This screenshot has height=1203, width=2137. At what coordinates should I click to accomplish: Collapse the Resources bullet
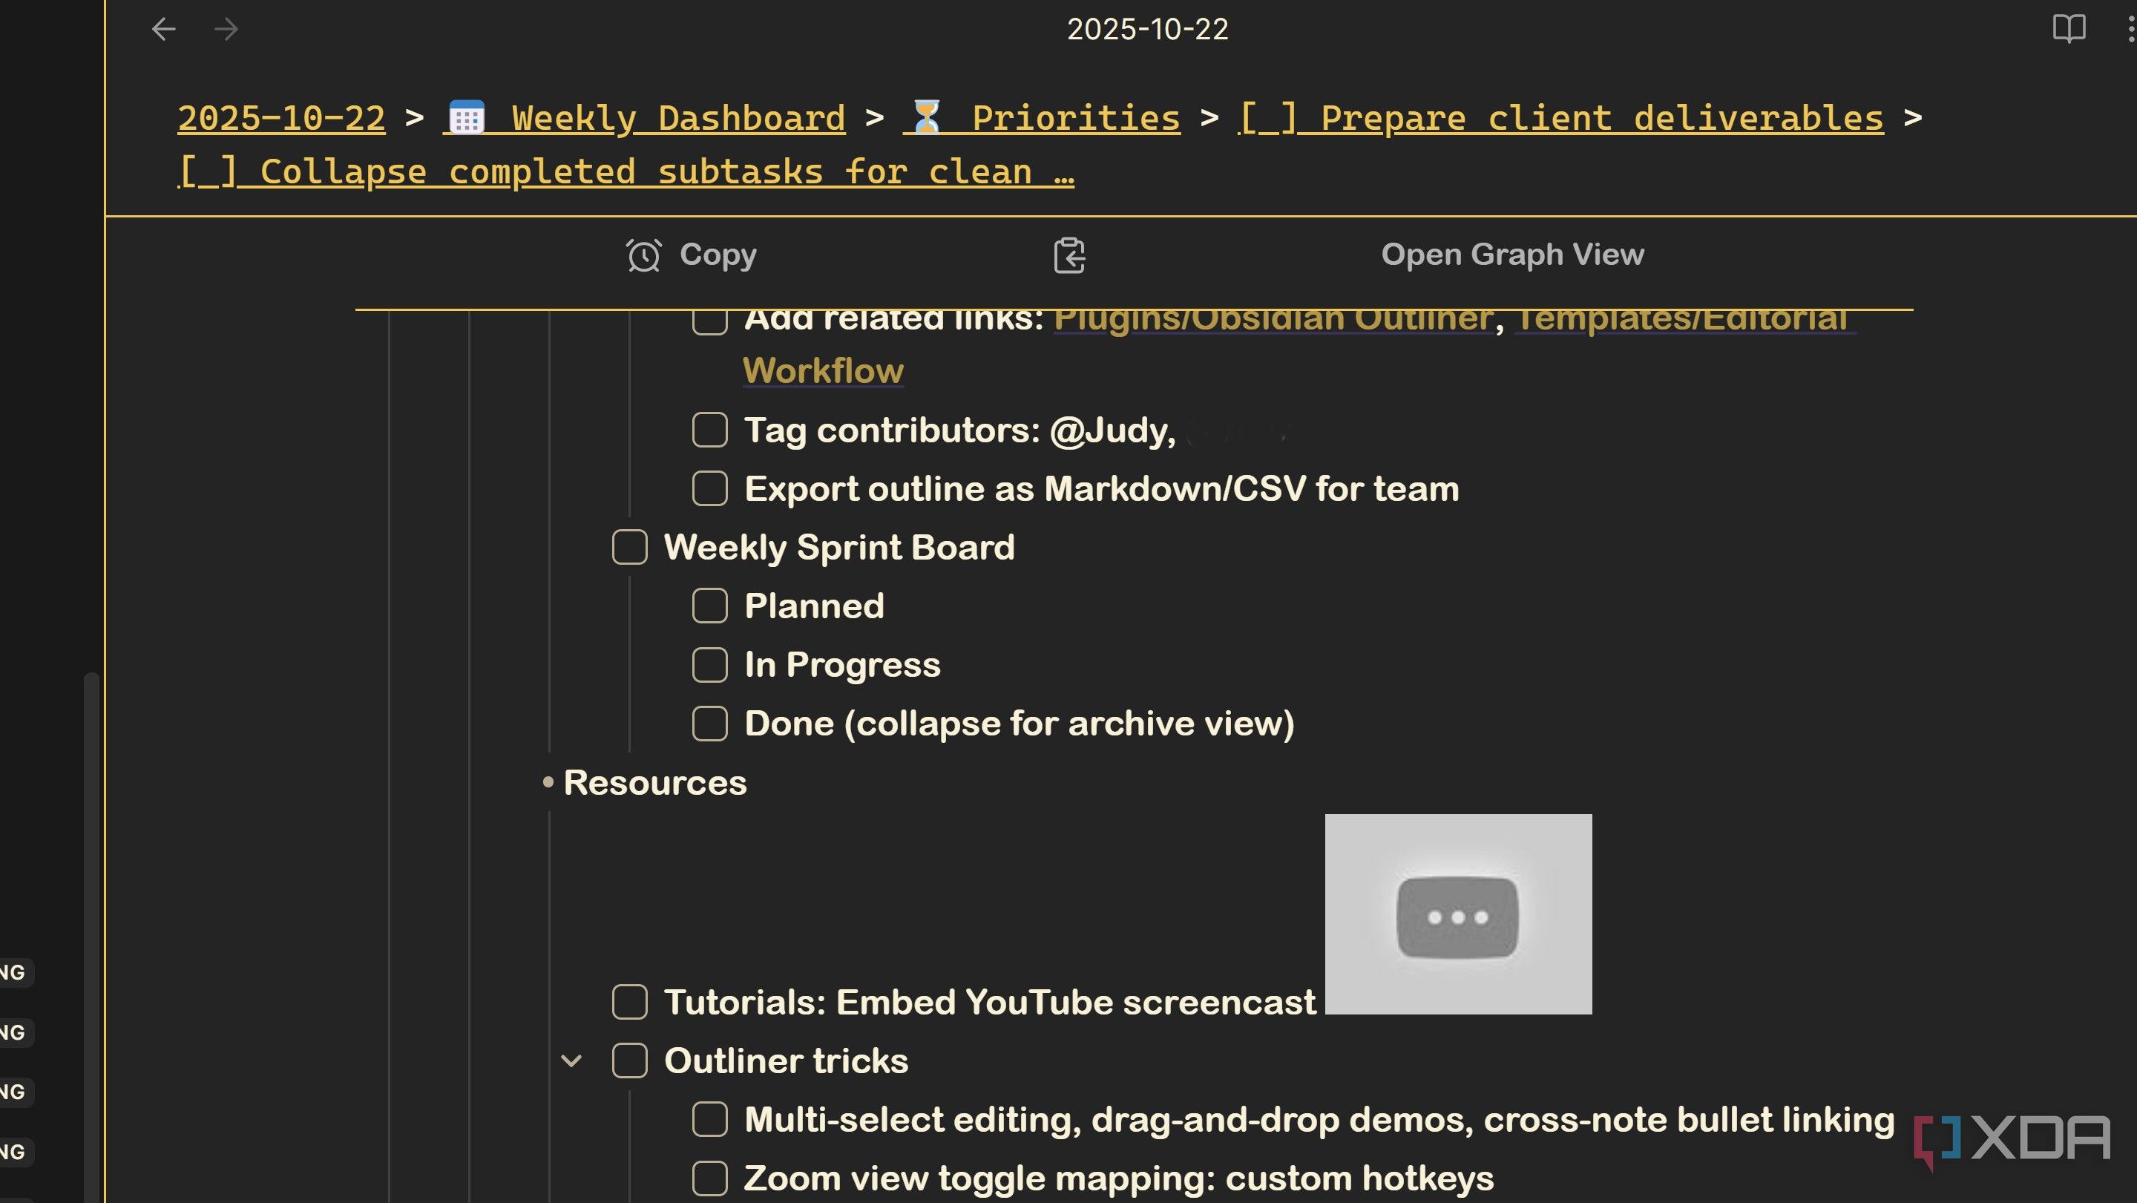[x=548, y=782]
